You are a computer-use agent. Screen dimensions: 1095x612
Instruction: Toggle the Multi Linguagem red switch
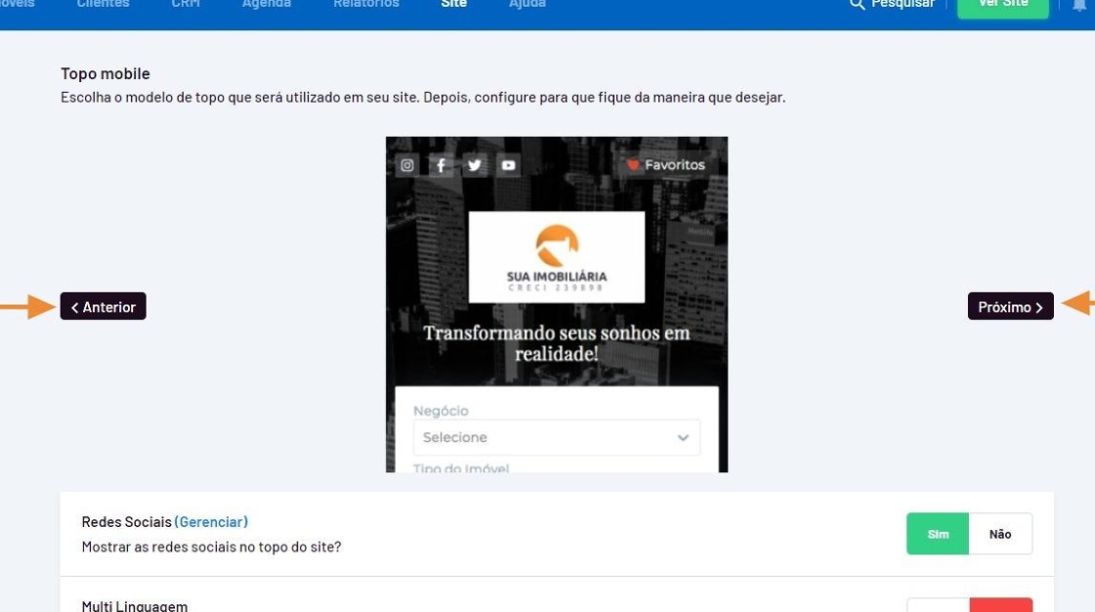[1000, 605]
